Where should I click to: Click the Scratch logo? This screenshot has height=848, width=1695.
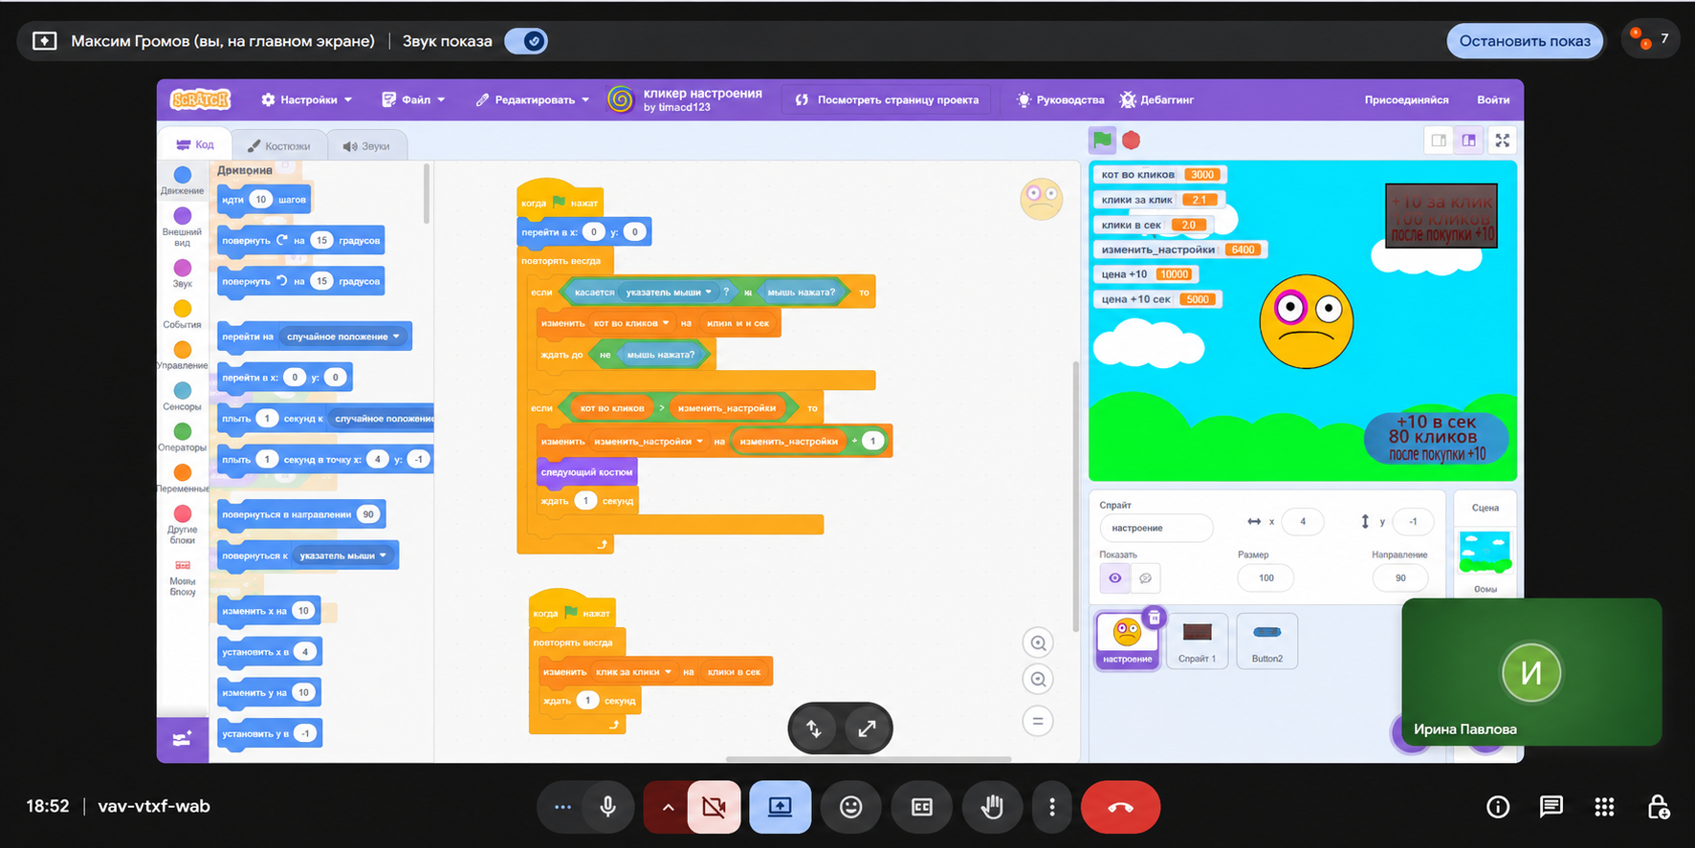tap(201, 99)
